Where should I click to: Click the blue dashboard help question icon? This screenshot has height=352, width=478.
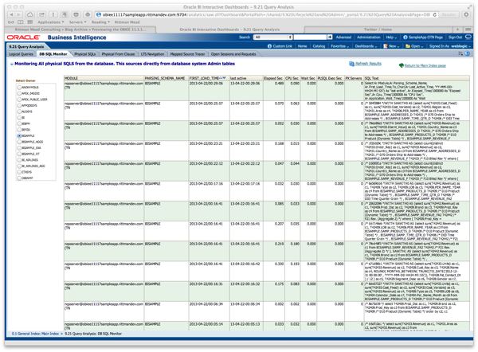pyautogui.click(x=467, y=53)
